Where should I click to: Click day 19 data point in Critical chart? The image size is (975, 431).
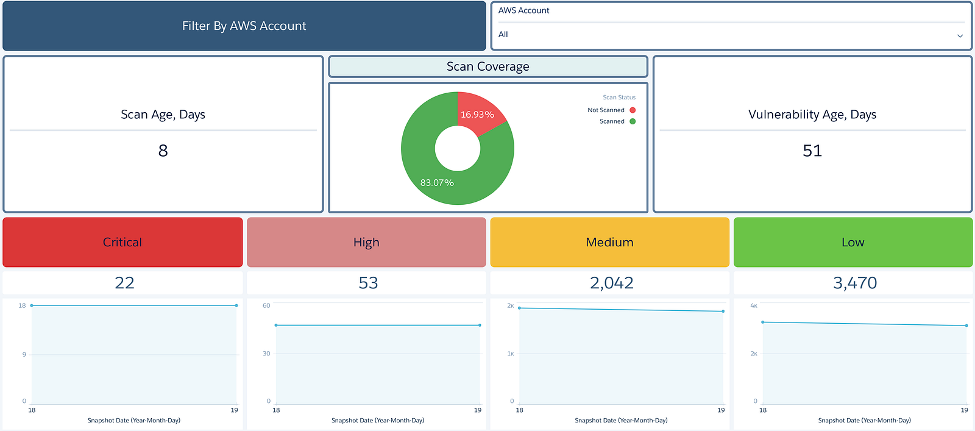tap(236, 305)
